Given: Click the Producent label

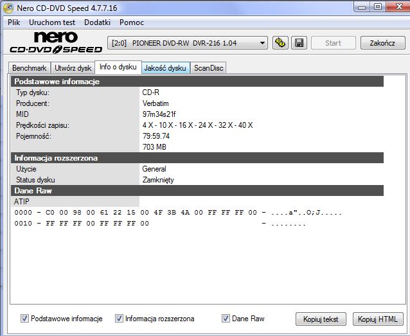Looking at the screenshot, I should click(33, 103).
